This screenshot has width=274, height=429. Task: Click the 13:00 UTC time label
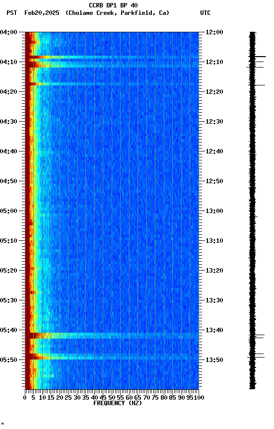click(214, 211)
